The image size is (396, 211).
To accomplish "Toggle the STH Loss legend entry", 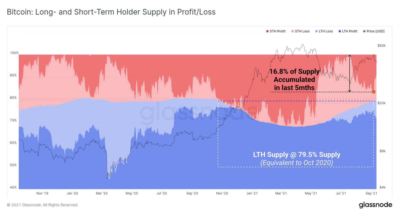I will pyautogui.click(x=300, y=31).
